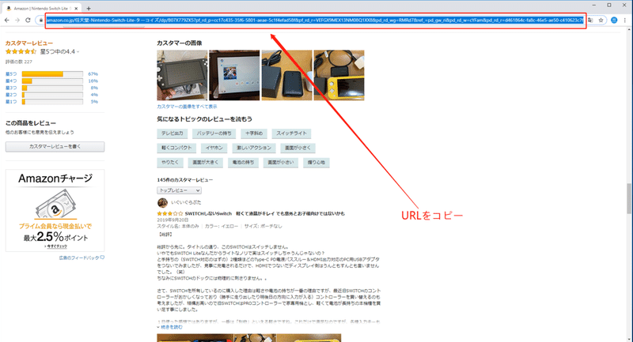The image size is (633, 342).
Task: Click the reviewer avatar of いぐいぐらぶた
Action: tap(163, 202)
